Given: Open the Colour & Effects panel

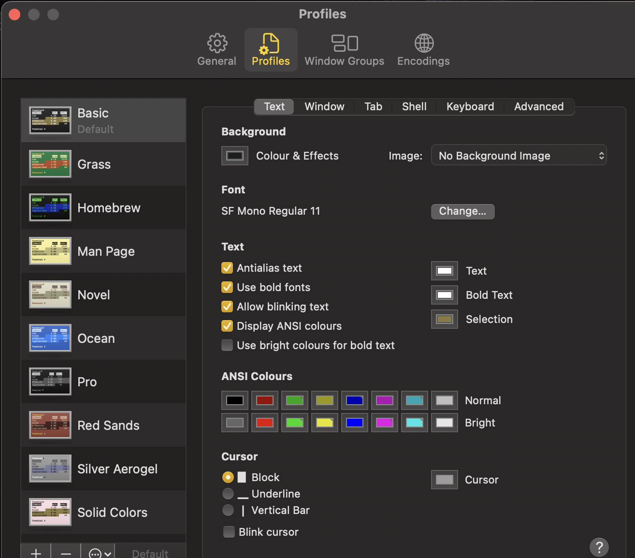Looking at the screenshot, I should click(x=234, y=155).
